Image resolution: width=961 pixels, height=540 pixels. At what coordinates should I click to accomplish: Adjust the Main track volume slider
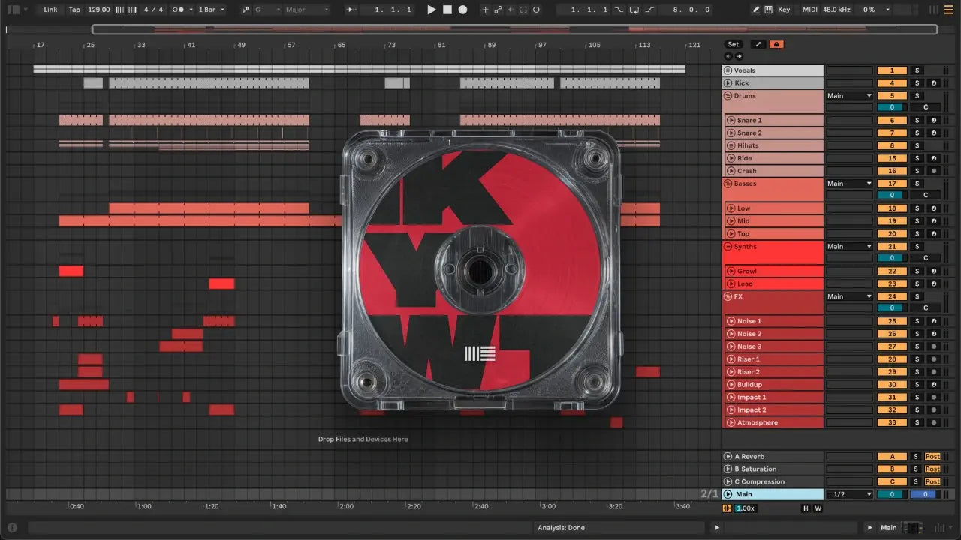892,494
